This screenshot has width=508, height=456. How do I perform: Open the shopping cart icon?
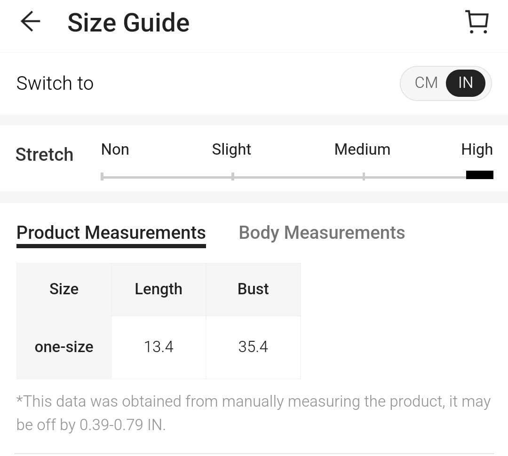(x=477, y=22)
